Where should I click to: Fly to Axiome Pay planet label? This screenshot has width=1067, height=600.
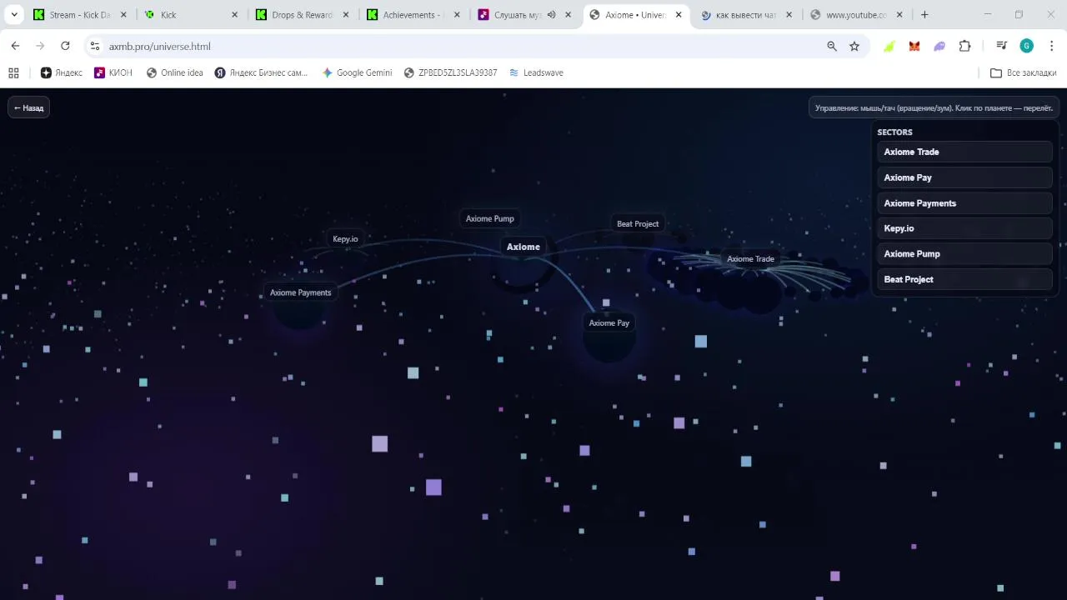point(609,323)
